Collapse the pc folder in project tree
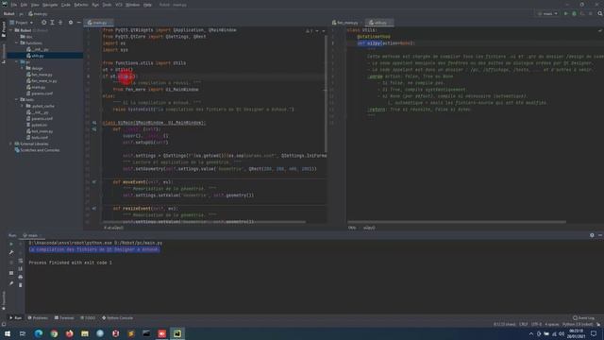 coord(17,61)
